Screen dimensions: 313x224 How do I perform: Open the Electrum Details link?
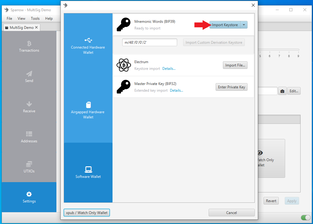169,69
